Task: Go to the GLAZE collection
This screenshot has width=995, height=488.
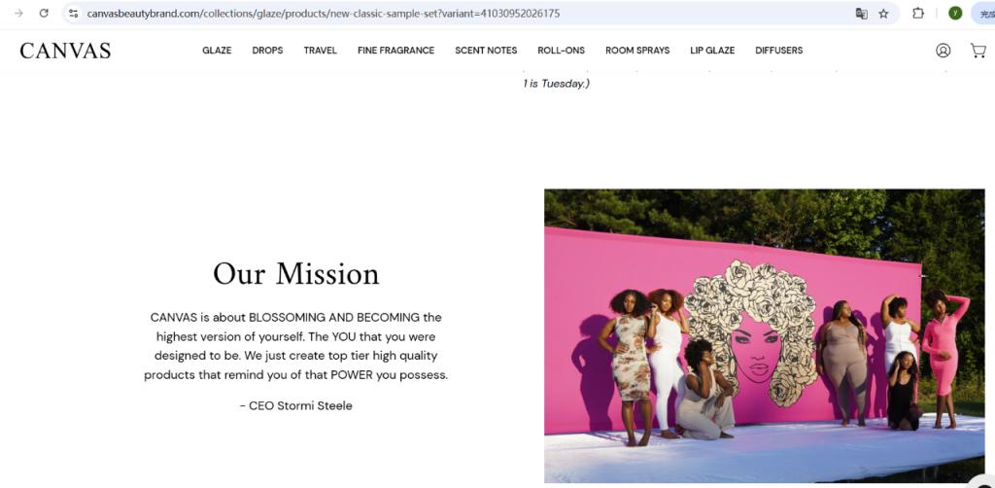Action: 217,51
